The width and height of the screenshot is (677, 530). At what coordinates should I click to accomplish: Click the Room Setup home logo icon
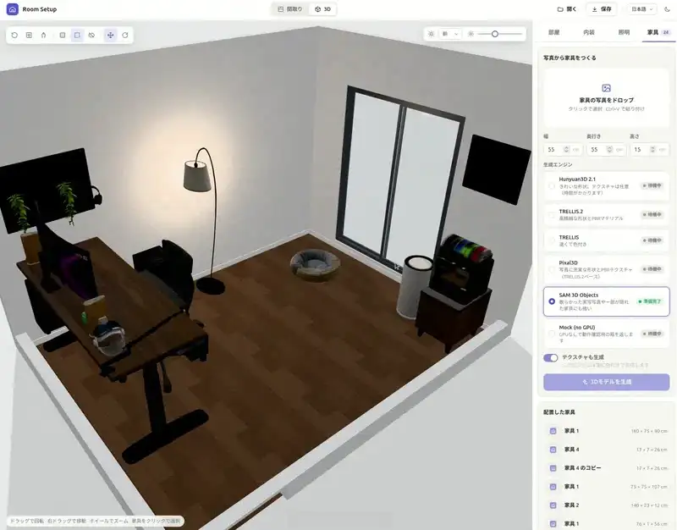click(13, 9)
